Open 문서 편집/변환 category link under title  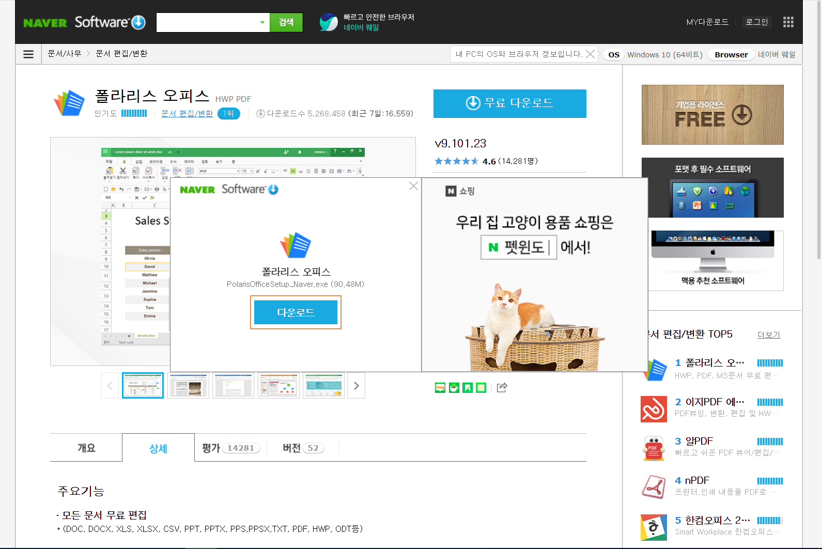point(187,113)
